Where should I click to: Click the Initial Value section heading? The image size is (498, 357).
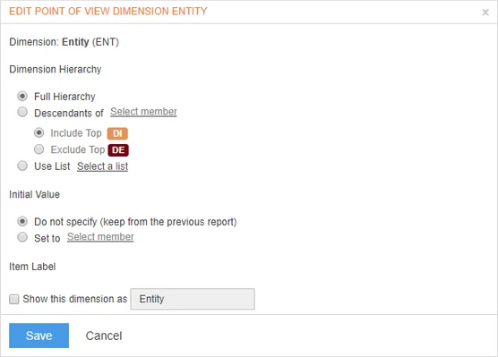click(x=34, y=194)
